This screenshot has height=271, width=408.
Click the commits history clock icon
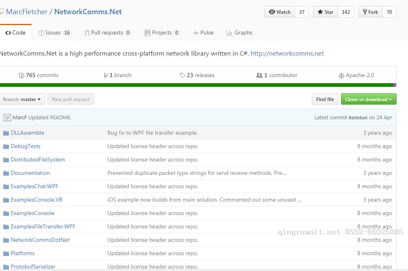[x=22, y=75]
